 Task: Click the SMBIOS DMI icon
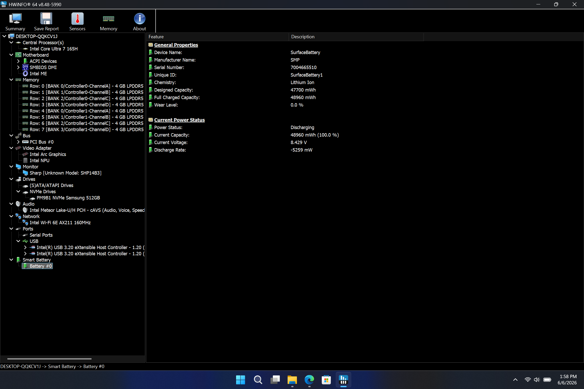(25, 67)
